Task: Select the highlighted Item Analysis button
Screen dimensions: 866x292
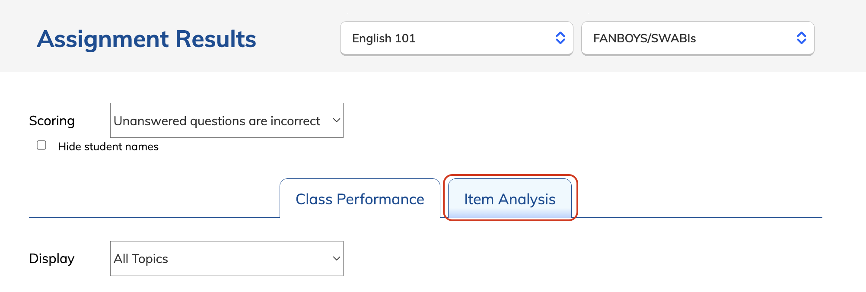Action: (x=509, y=199)
